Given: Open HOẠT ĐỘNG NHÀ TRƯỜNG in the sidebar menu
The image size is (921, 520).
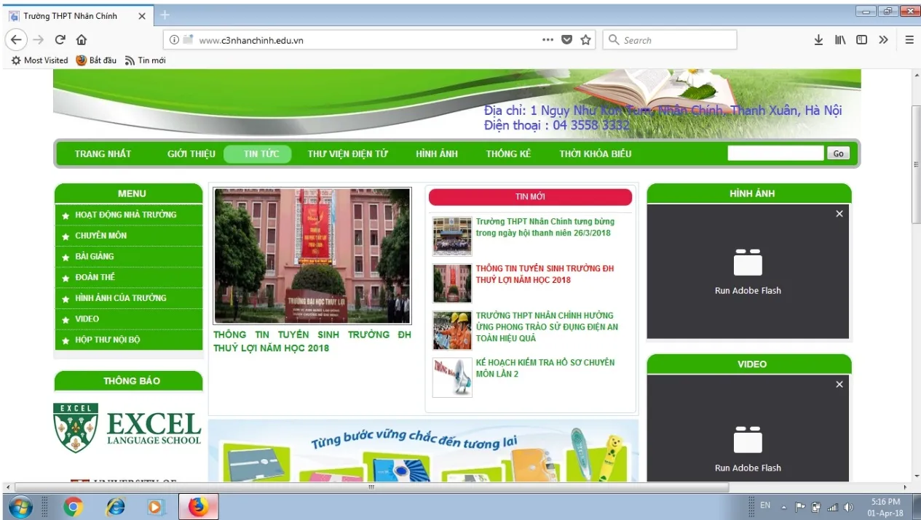Looking at the screenshot, I should click(x=125, y=215).
